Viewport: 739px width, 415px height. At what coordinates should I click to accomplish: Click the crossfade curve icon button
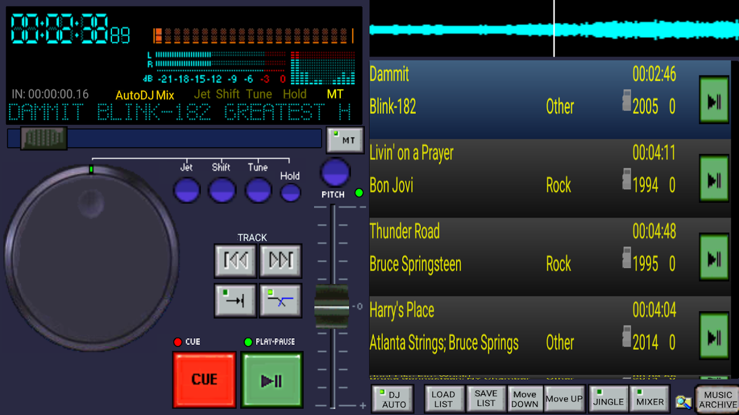(281, 300)
